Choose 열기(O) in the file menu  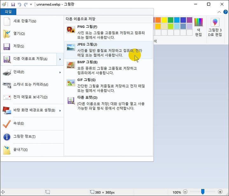[x=32, y=34]
